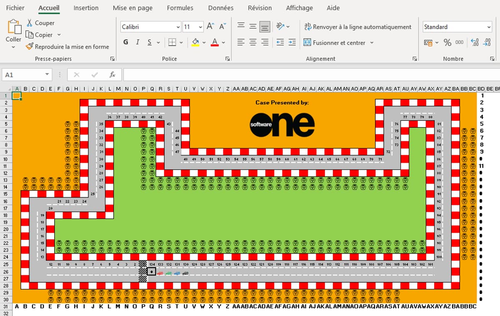
Task: Expand the Name Box dropdown arrow
Action: [x=47, y=75]
